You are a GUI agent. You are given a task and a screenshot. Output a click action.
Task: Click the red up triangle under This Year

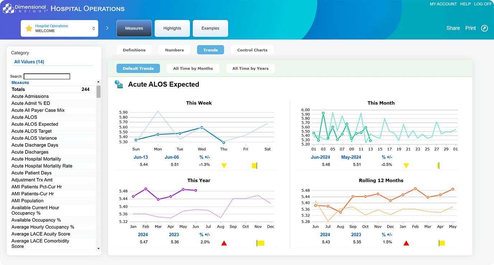[x=224, y=243]
